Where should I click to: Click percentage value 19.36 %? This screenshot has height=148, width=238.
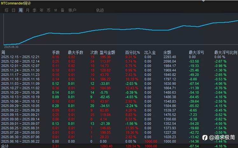132,132
